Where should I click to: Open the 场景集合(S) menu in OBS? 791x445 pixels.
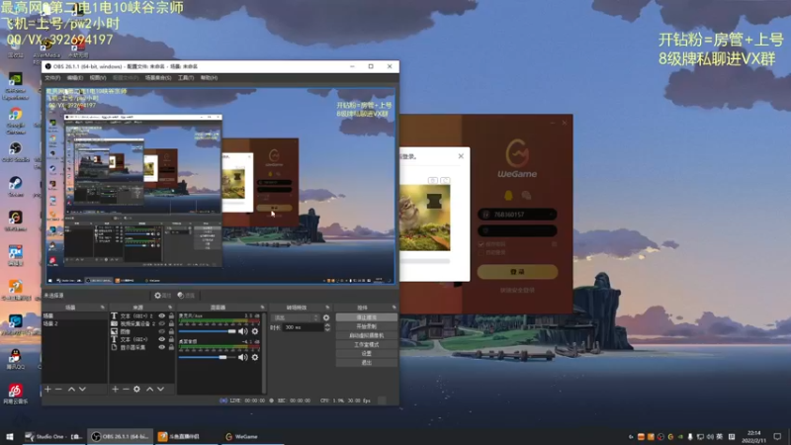pos(158,78)
